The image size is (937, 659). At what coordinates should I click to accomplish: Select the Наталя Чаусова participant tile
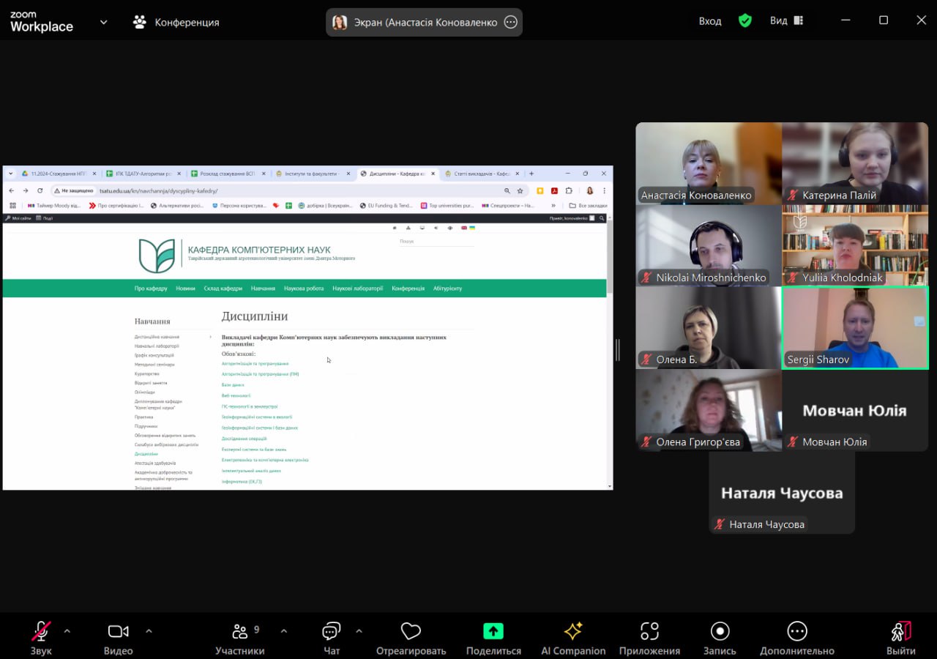click(782, 492)
